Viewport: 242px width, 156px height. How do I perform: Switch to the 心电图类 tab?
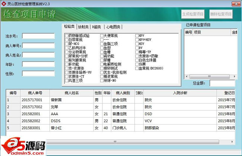(x=113, y=27)
